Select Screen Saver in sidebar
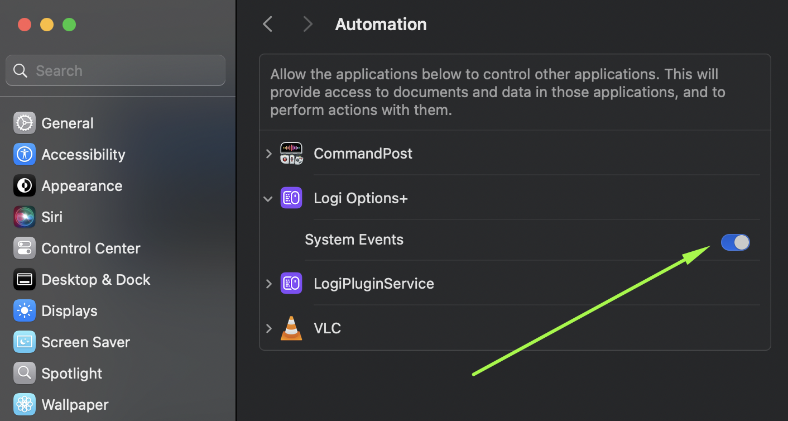This screenshot has width=788, height=421. click(x=85, y=342)
